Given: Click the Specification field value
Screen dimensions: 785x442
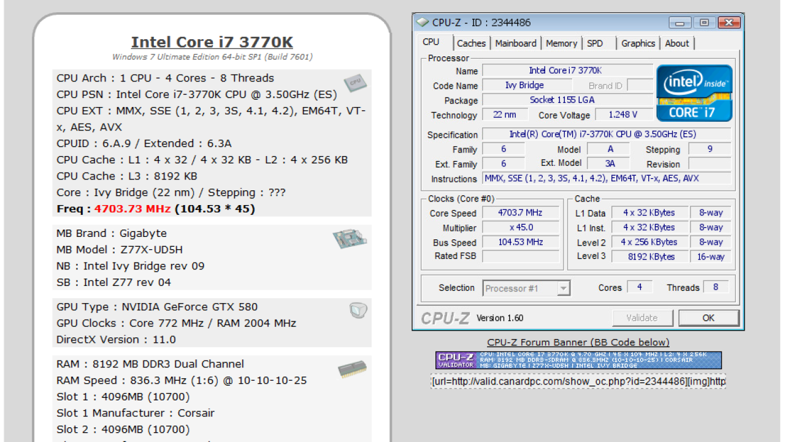Looking at the screenshot, I should coord(607,134).
